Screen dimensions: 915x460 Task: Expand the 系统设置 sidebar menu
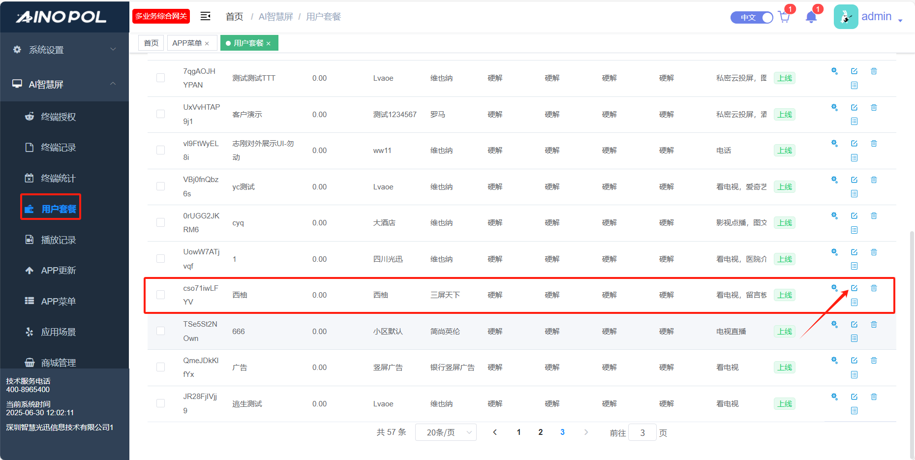coord(64,50)
